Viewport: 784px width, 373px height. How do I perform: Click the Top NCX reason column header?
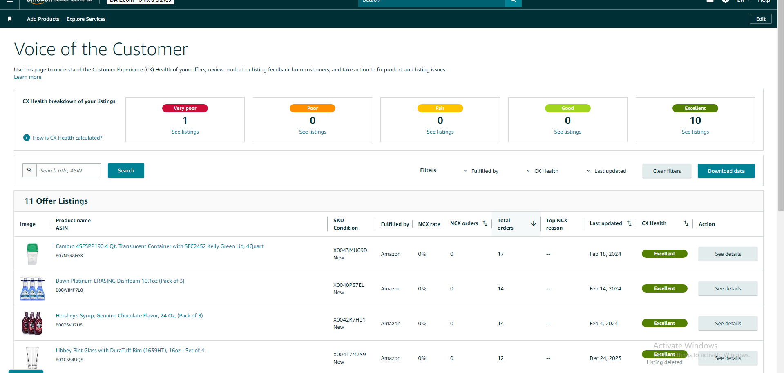click(x=556, y=224)
